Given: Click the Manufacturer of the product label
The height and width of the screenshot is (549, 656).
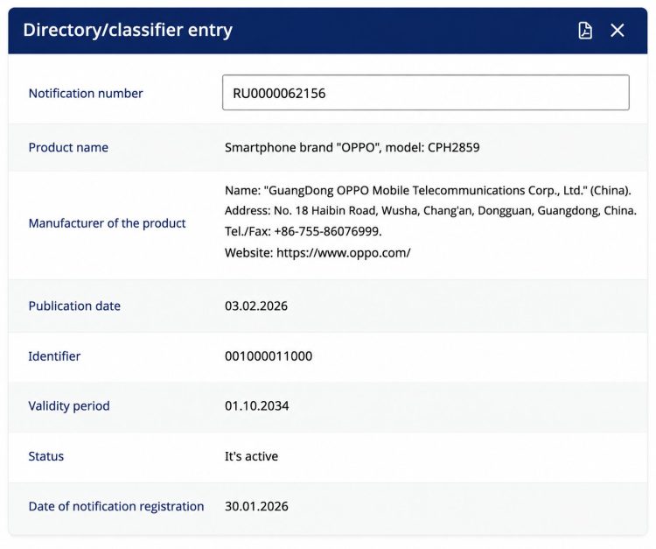Looking at the screenshot, I should (107, 223).
